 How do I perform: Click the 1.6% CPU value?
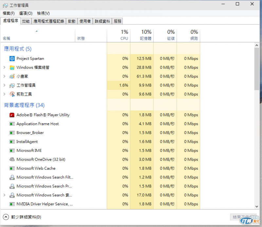click(124, 85)
